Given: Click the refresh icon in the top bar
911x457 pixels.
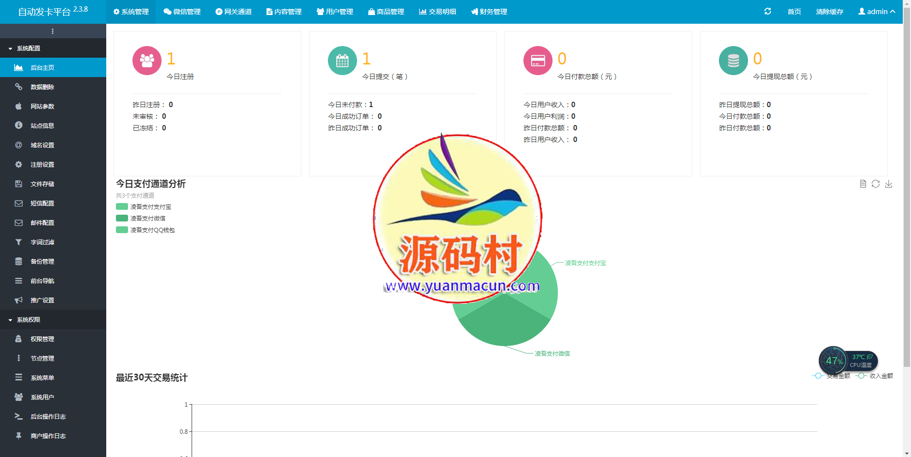Looking at the screenshot, I should [x=768, y=11].
